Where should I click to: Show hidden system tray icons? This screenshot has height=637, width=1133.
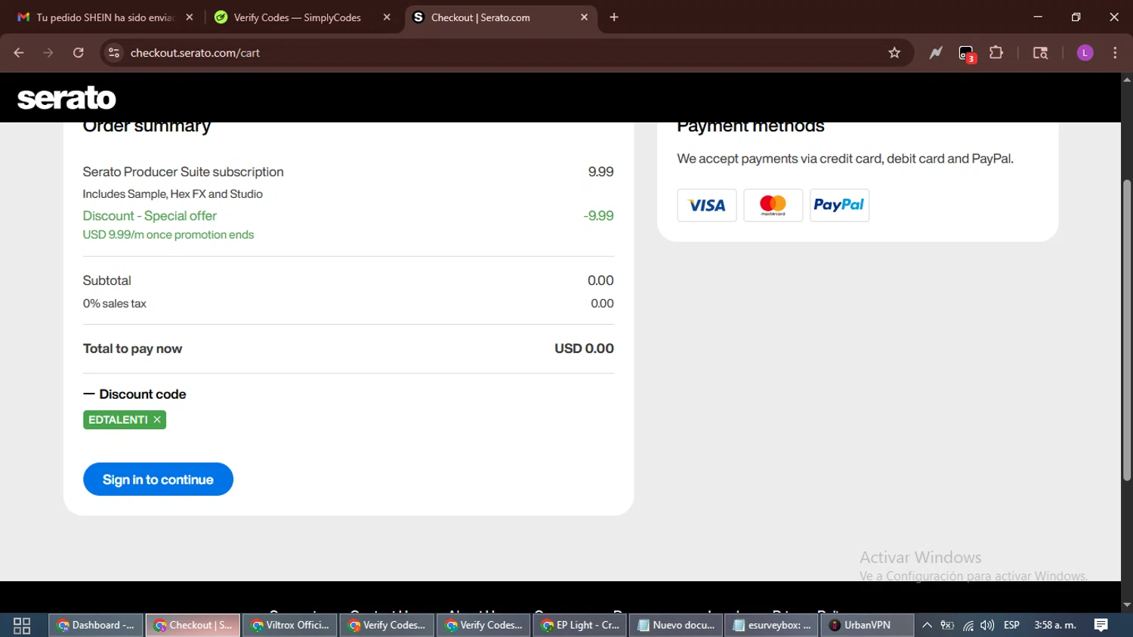point(927,626)
